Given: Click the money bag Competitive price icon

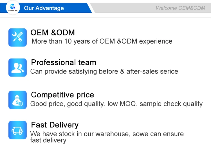Looking at the screenshot, I should point(17,100).
